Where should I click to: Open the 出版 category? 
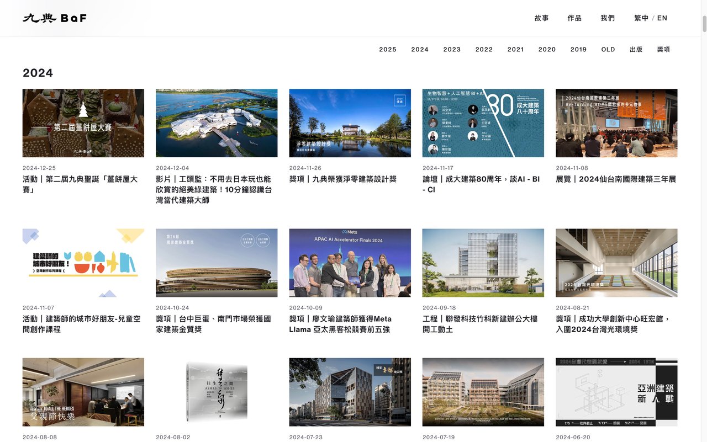pos(636,50)
